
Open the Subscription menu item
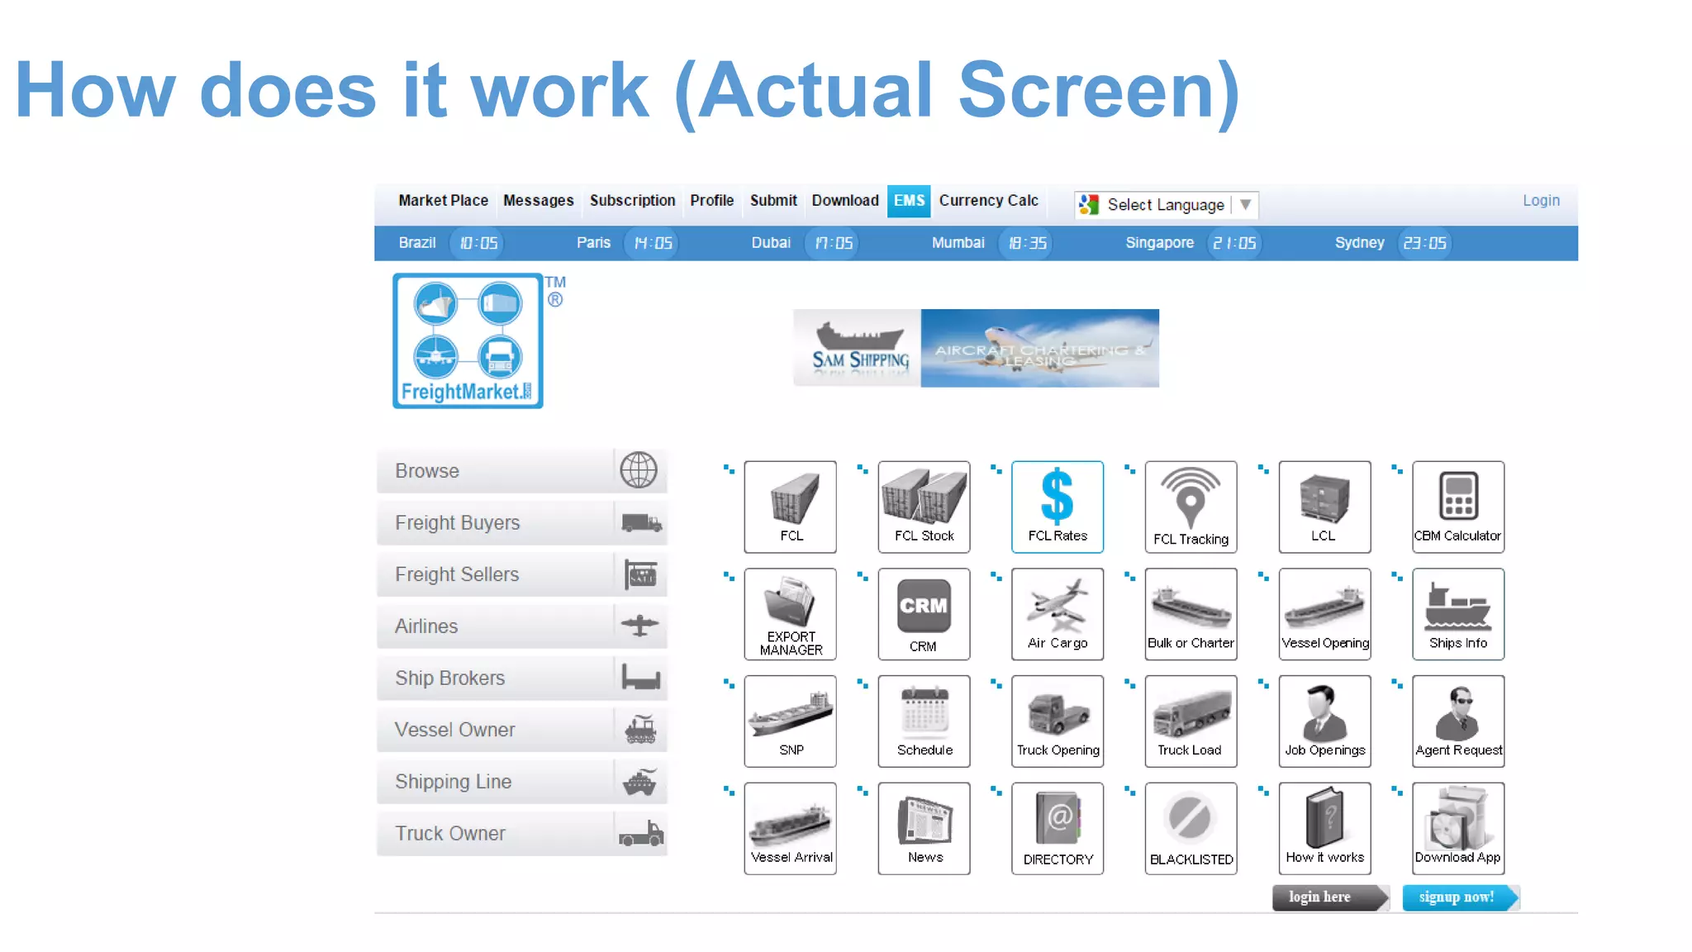pyautogui.click(x=632, y=201)
